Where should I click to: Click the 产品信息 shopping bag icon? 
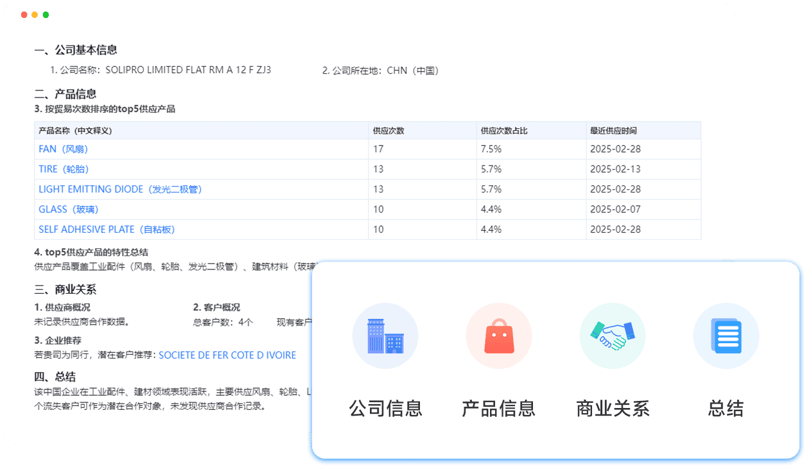[x=498, y=335]
